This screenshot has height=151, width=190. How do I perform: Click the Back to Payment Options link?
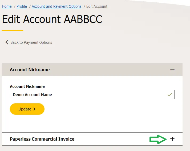pyautogui.click(x=31, y=42)
